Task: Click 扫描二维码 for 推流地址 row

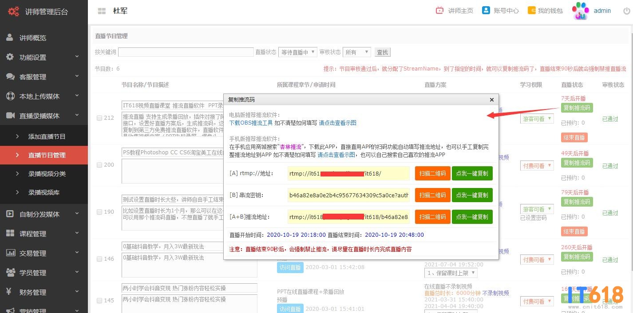Action: (x=433, y=217)
